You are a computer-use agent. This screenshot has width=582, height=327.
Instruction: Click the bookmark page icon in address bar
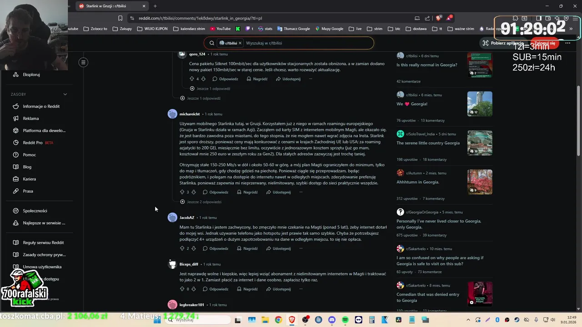point(120,18)
